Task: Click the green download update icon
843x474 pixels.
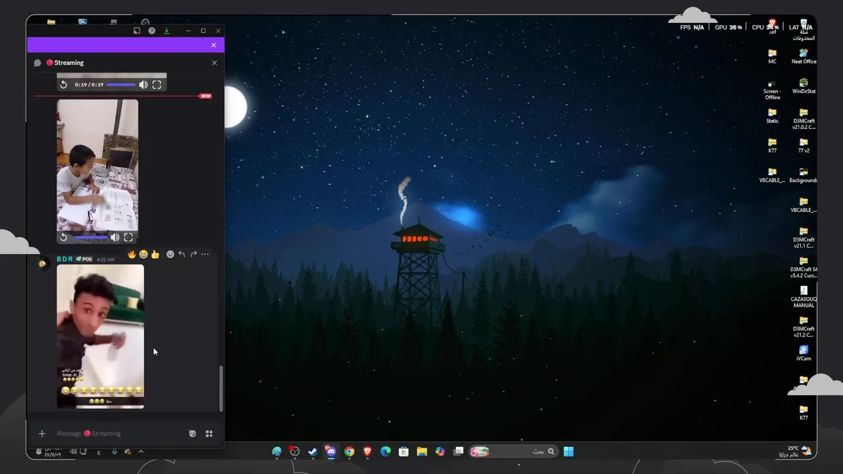Action: 167,31
